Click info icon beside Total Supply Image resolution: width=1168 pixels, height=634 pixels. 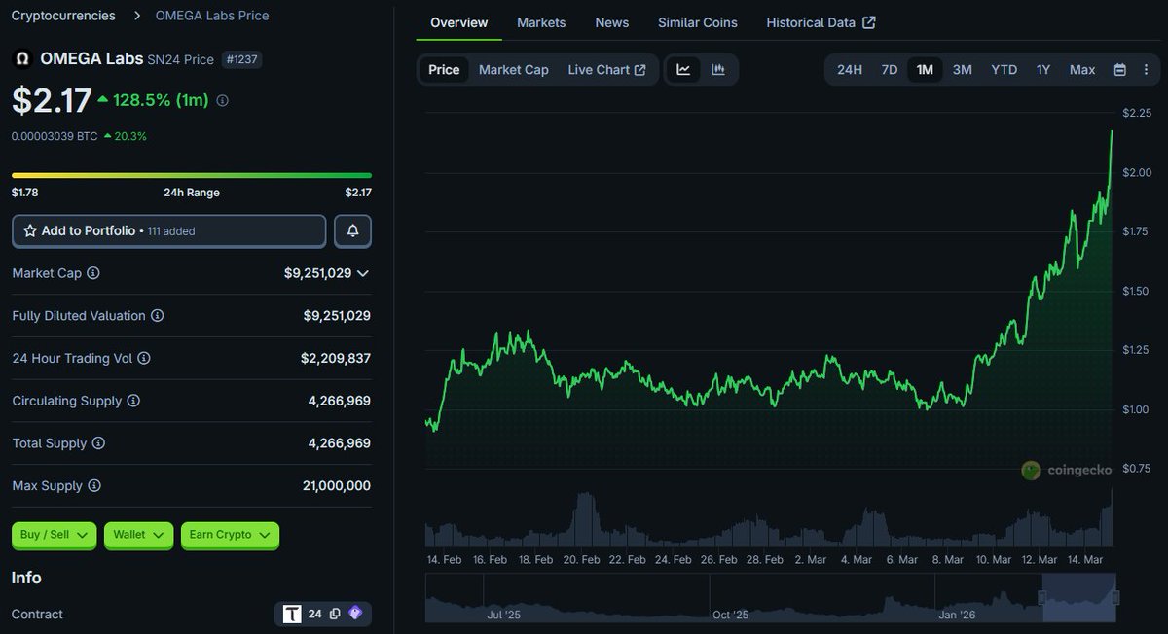[x=98, y=443]
